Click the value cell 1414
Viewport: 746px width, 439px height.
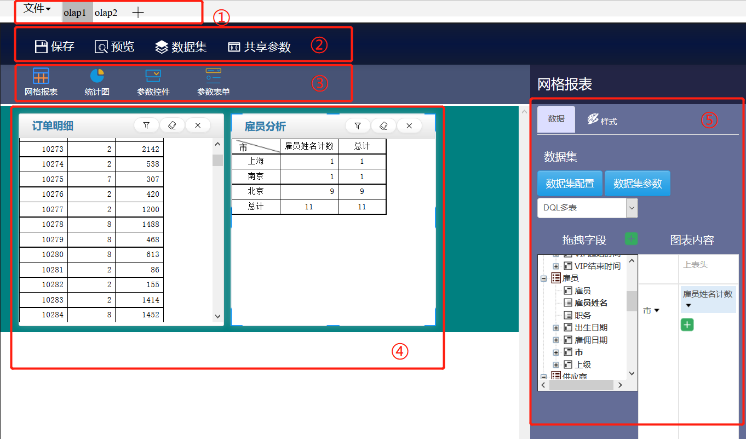point(140,300)
